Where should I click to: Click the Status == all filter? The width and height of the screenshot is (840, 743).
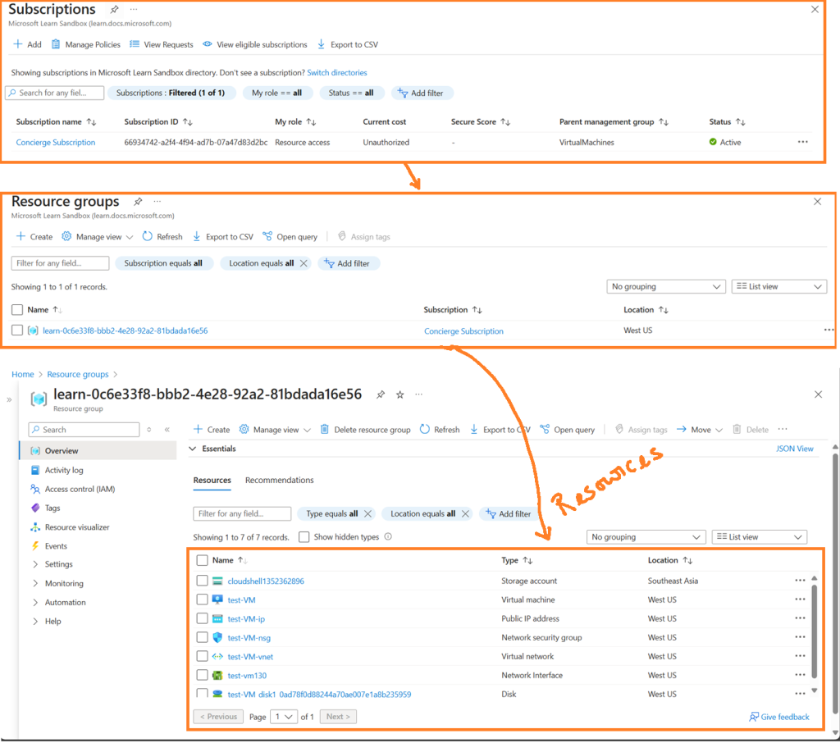(351, 93)
